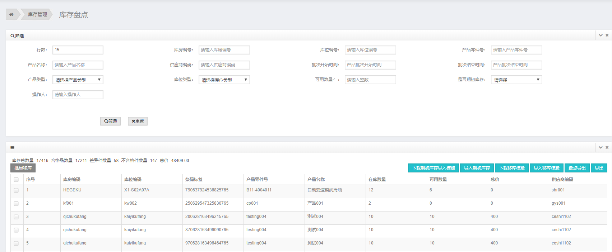
Task: Click the home icon in breadcrumb
Action: pos(11,14)
